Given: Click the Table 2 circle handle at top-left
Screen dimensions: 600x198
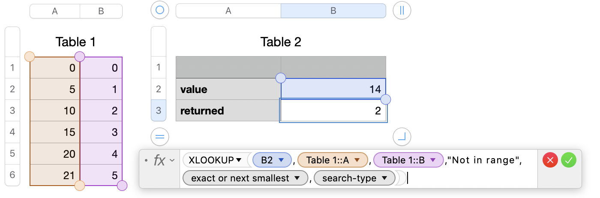Looking at the screenshot, I should pos(160,10).
